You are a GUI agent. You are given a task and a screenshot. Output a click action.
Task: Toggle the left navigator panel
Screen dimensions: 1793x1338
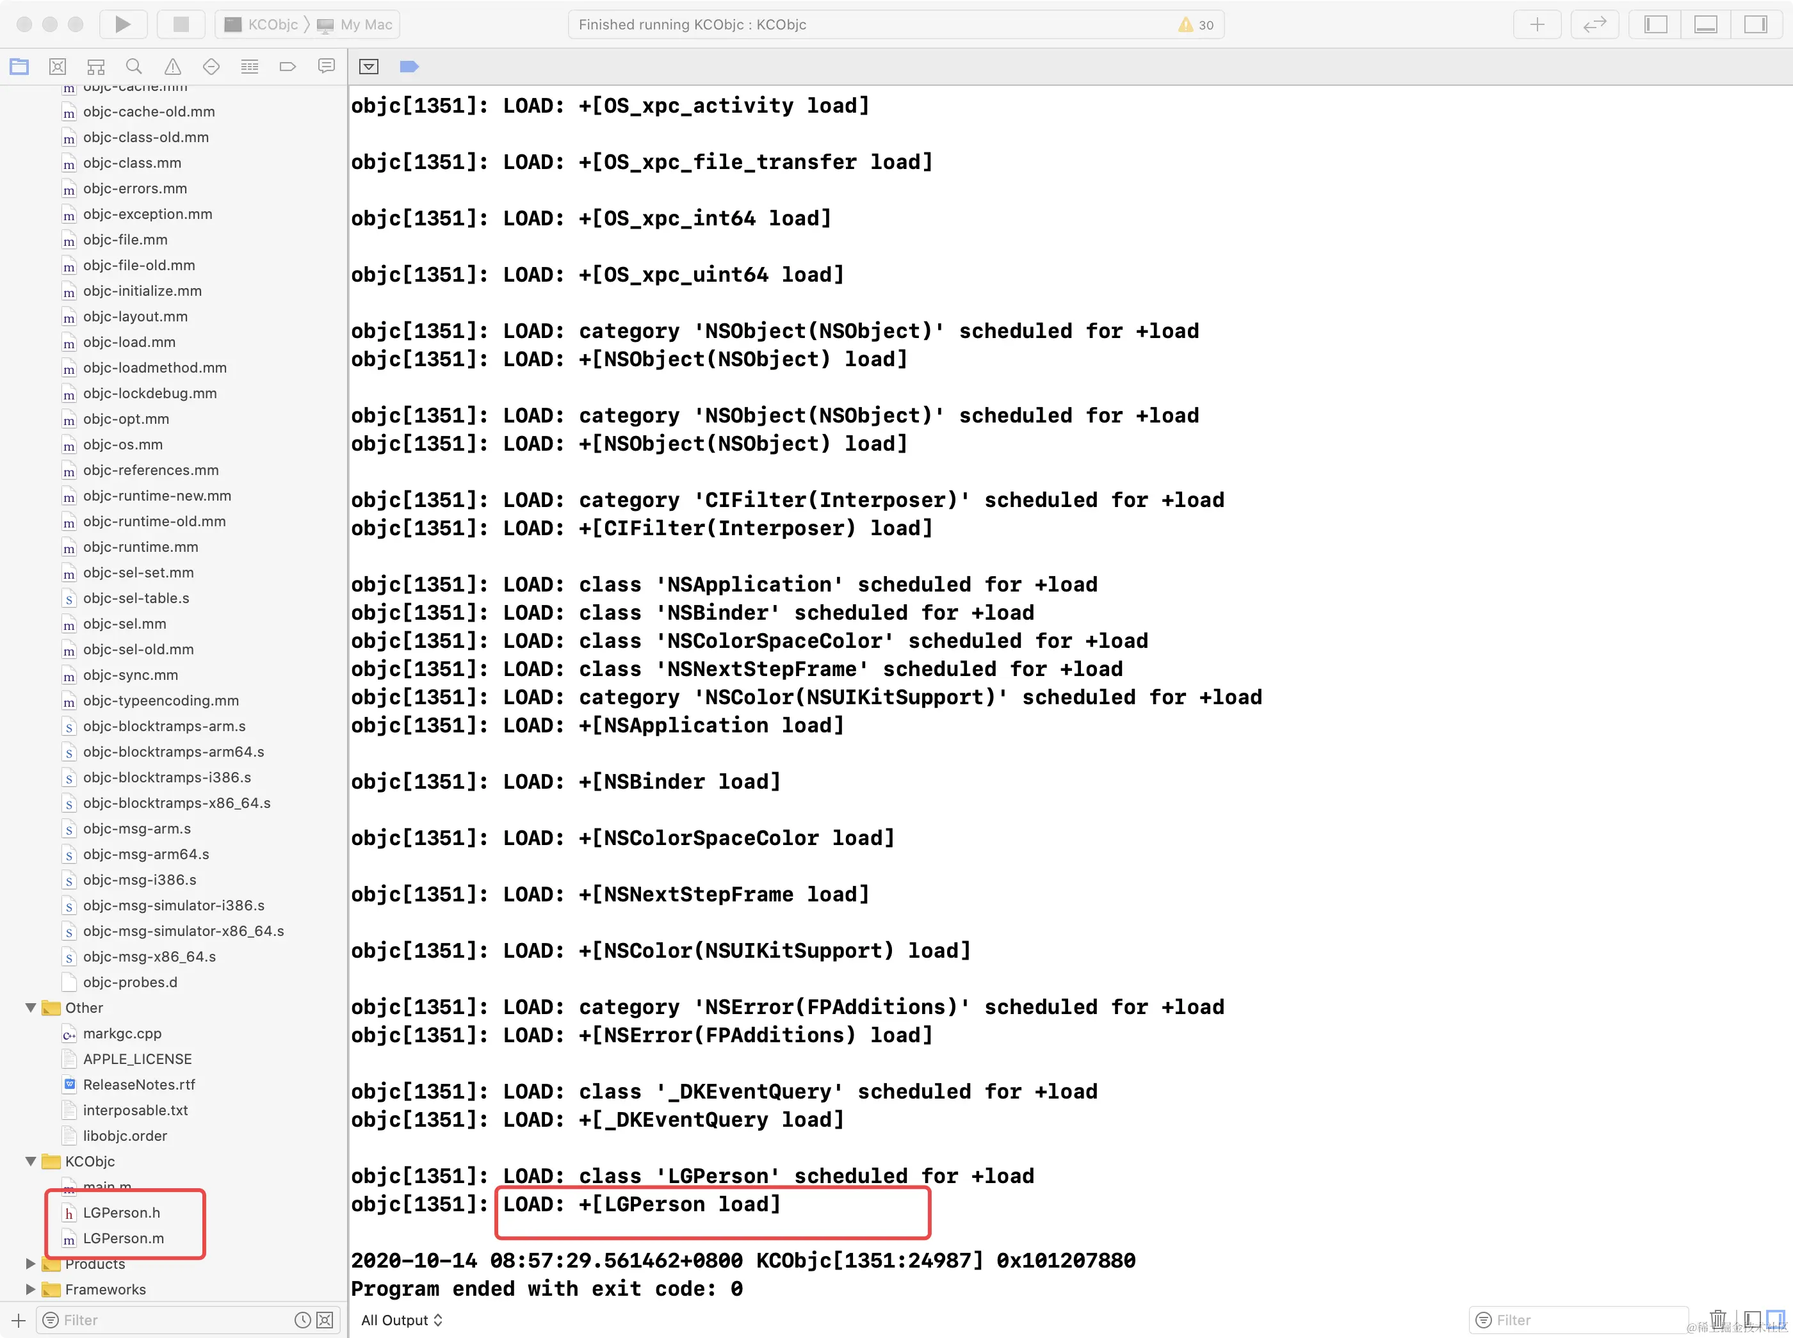1655,24
